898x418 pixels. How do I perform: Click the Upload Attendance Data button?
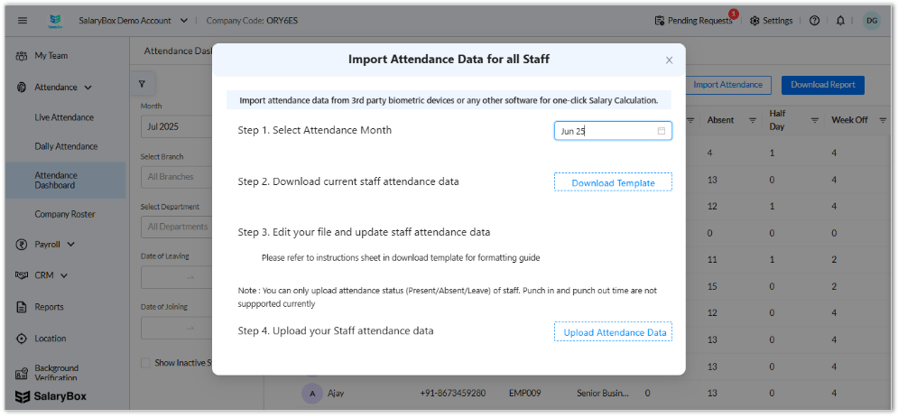point(613,332)
